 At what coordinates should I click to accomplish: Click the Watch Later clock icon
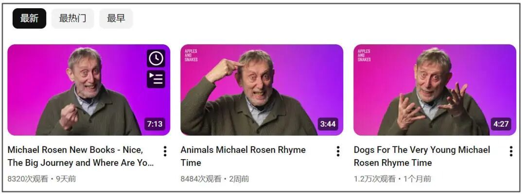click(156, 58)
